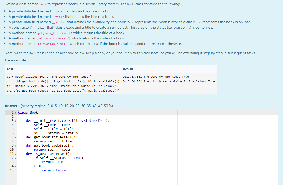Collapse the if-statement fold arrow on line 12
The height and width of the screenshot is (185, 283).
point(16,158)
